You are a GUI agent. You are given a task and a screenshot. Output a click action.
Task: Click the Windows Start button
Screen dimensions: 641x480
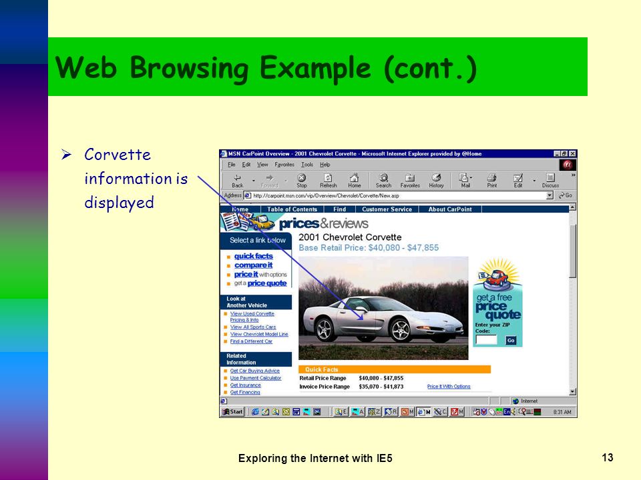click(x=232, y=412)
